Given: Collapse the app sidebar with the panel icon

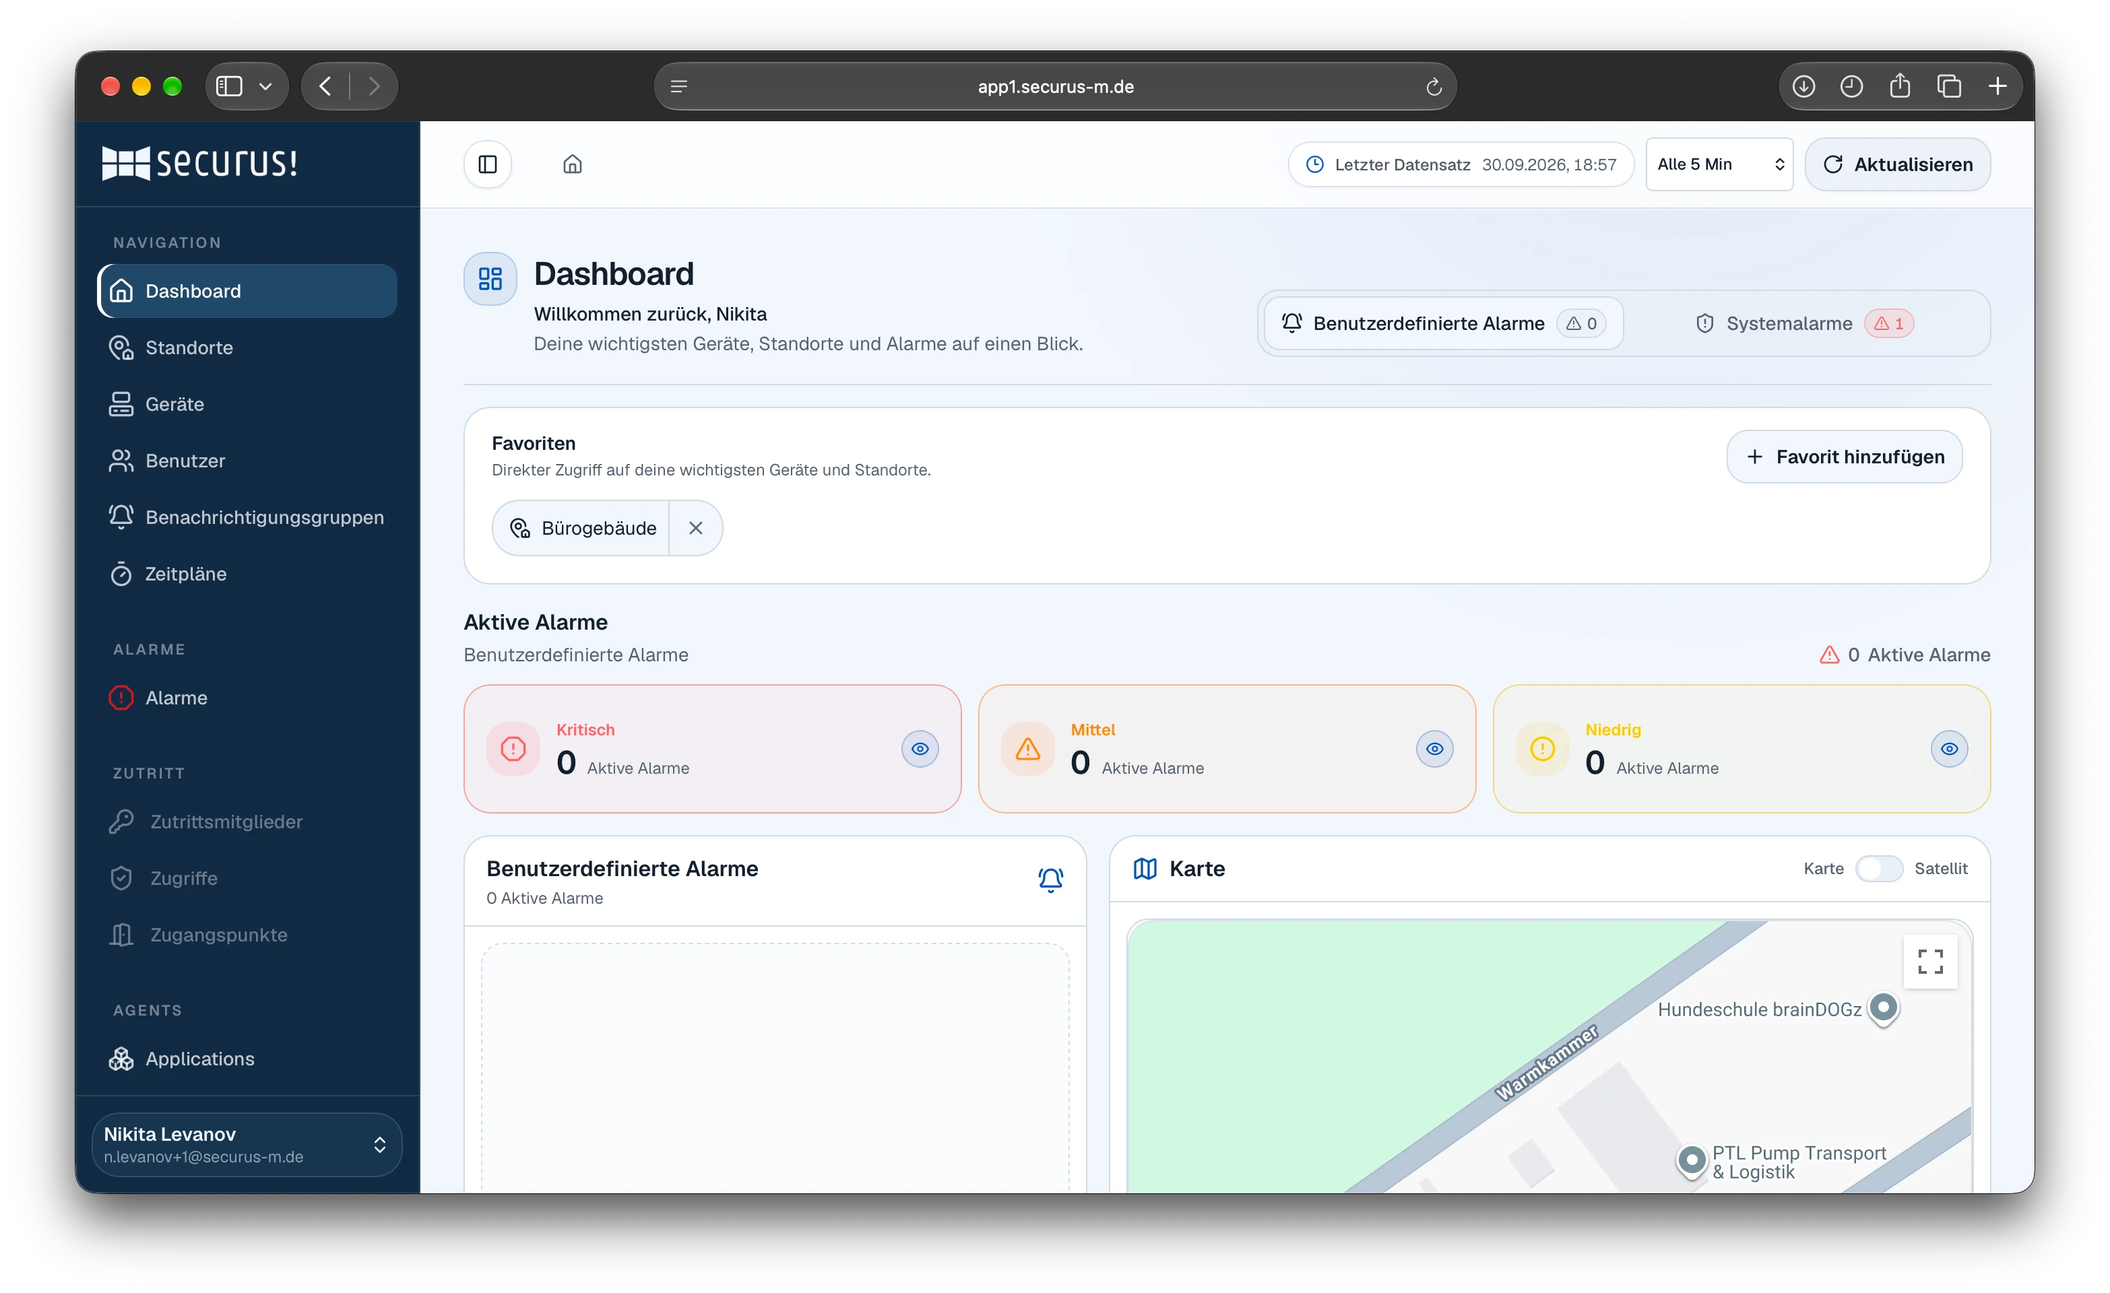Looking at the screenshot, I should [x=487, y=164].
